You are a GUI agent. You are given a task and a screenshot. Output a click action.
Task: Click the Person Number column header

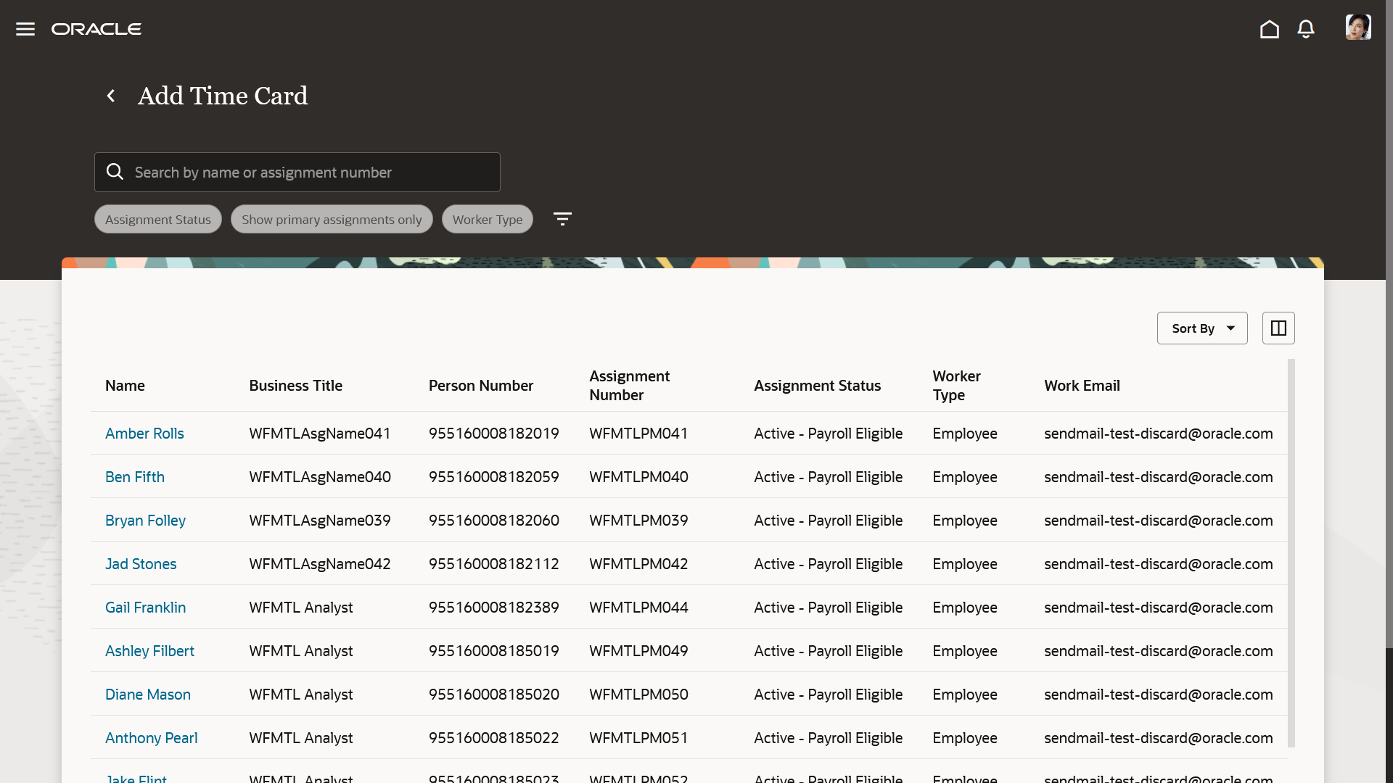(480, 386)
